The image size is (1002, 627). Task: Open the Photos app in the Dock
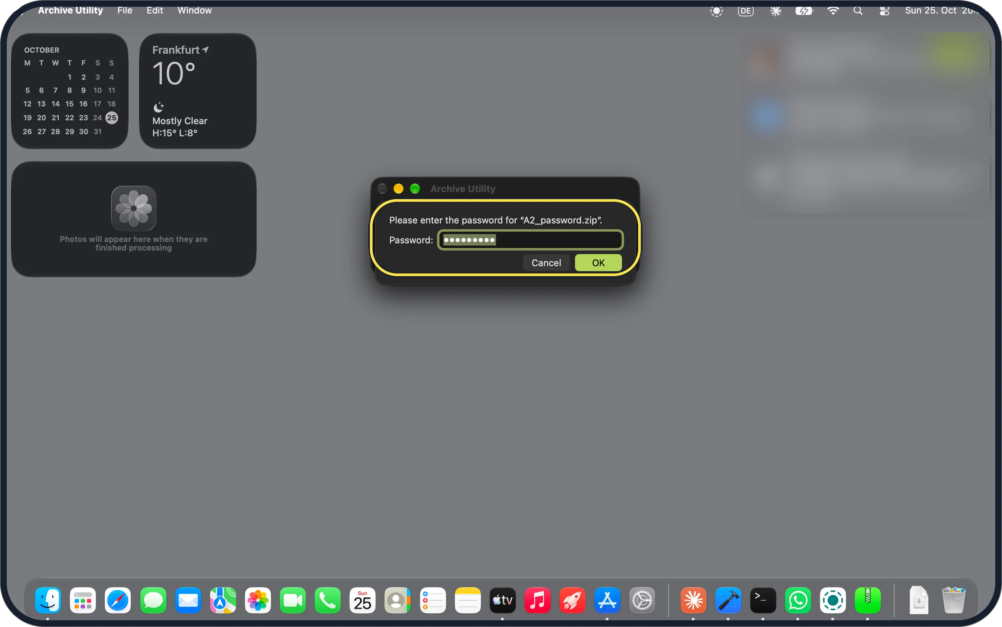click(258, 600)
